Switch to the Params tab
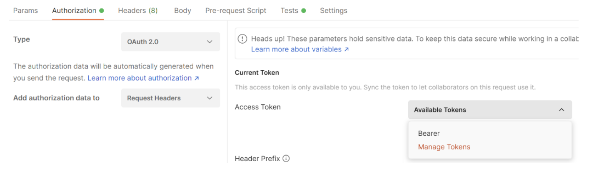The height and width of the screenshot is (174, 599). pos(25,10)
